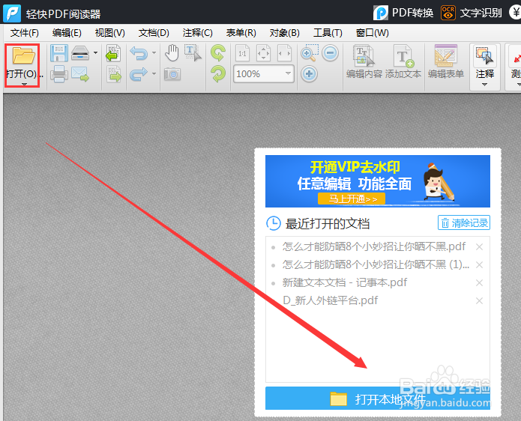This screenshot has height=421, width=521.
Task: Expand the 注释 dropdown arrow
Action: 485,85
